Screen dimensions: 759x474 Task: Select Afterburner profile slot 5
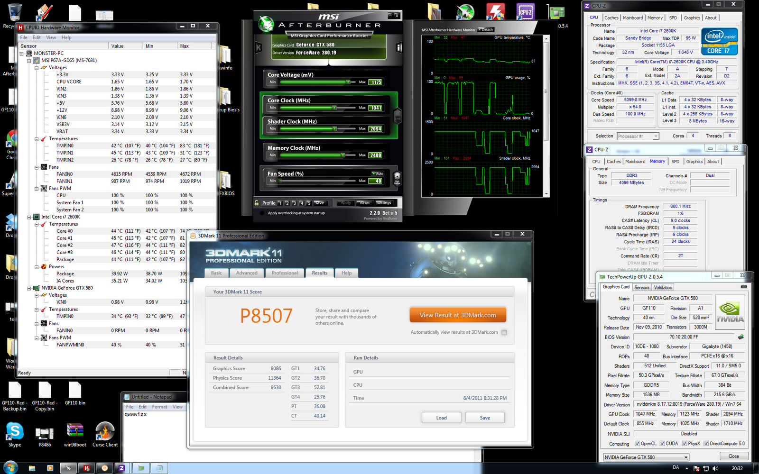pos(309,203)
